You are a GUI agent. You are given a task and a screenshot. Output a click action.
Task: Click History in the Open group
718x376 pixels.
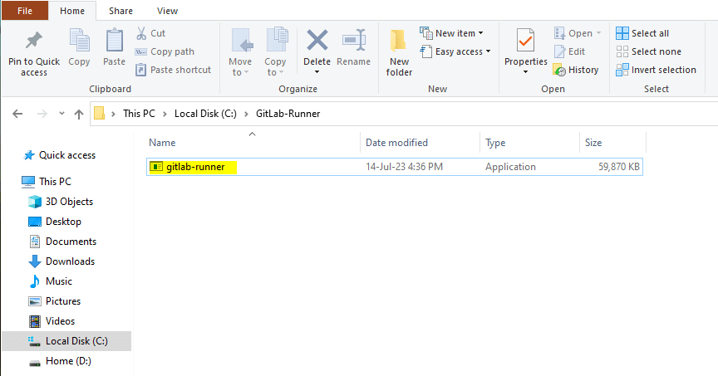click(x=576, y=70)
